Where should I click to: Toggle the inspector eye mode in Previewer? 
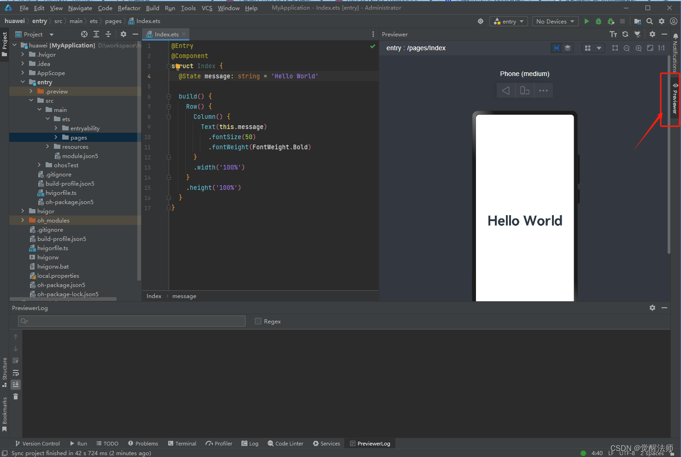coord(557,48)
